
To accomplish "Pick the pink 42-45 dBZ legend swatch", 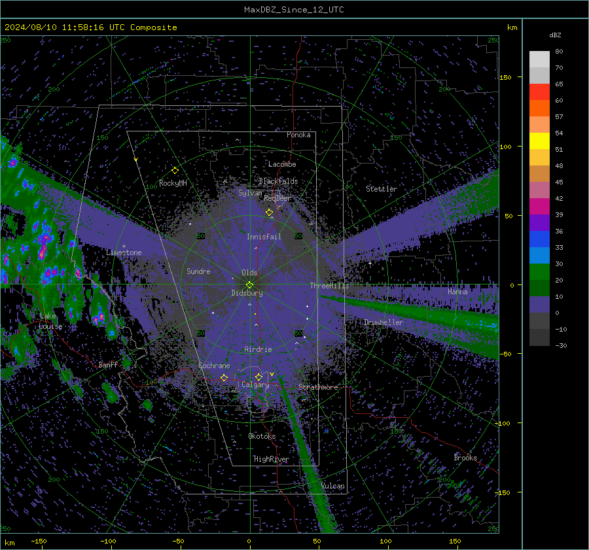I will [539, 190].
